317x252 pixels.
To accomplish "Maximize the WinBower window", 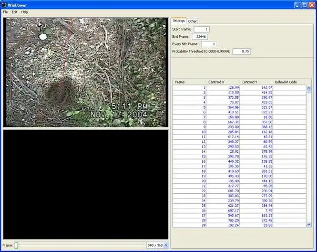I will [305, 5].
